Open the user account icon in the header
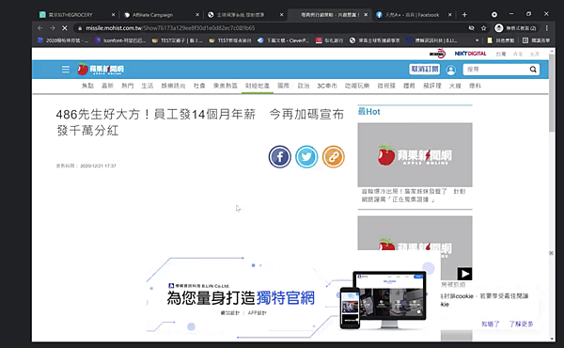Image resolution: width=564 pixels, height=348 pixels. click(450, 70)
